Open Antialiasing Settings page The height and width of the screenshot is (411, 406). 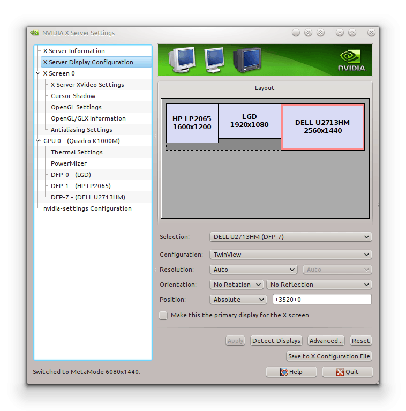click(81, 130)
